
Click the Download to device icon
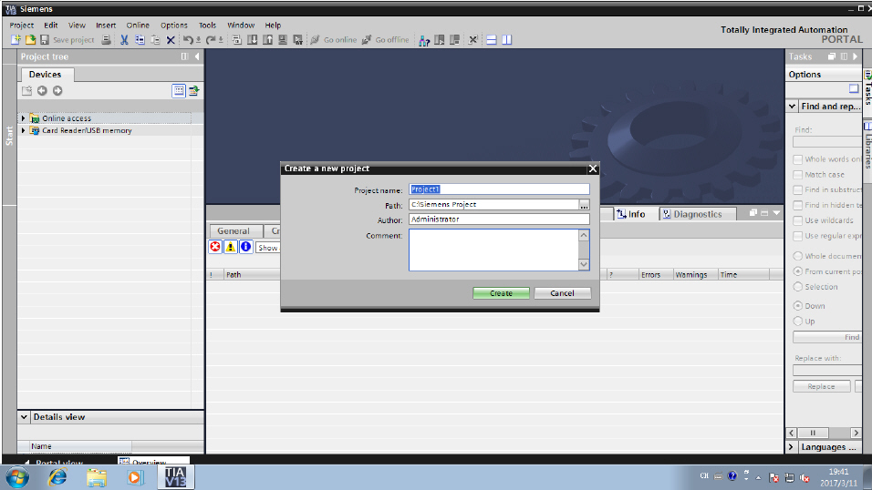252,40
